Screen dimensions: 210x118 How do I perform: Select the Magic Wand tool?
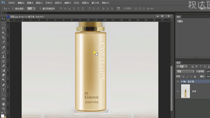pyautogui.click(x=3, y=33)
